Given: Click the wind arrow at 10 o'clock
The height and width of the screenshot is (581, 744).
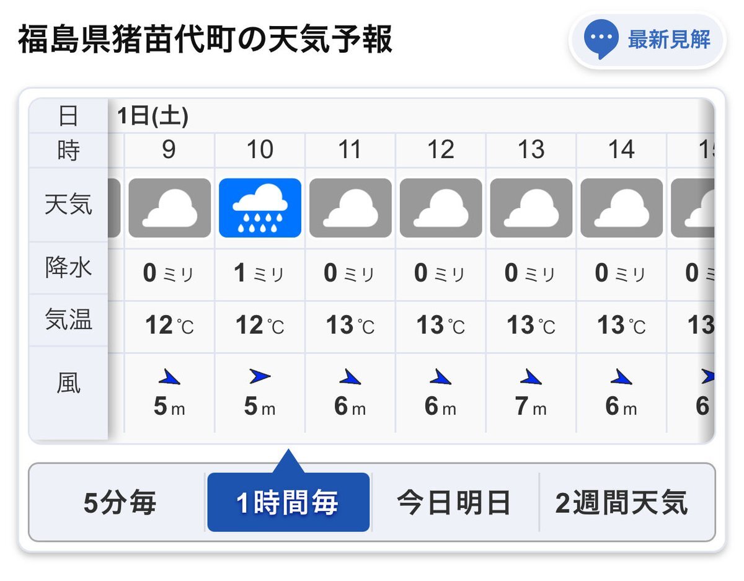Looking at the screenshot, I should pos(260,376).
